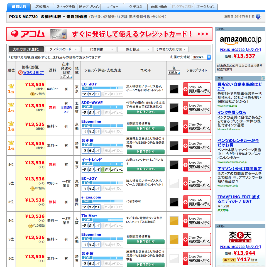Switch to スペック情報 tab
Image resolution: width=269 pixels, height=267 pixels.
click(x=66, y=7)
